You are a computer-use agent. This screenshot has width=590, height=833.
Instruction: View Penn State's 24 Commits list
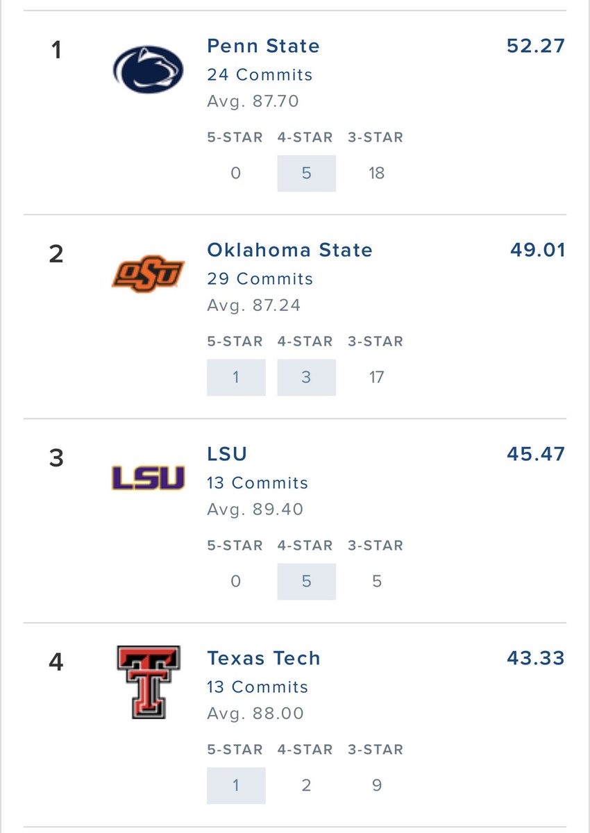260,74
